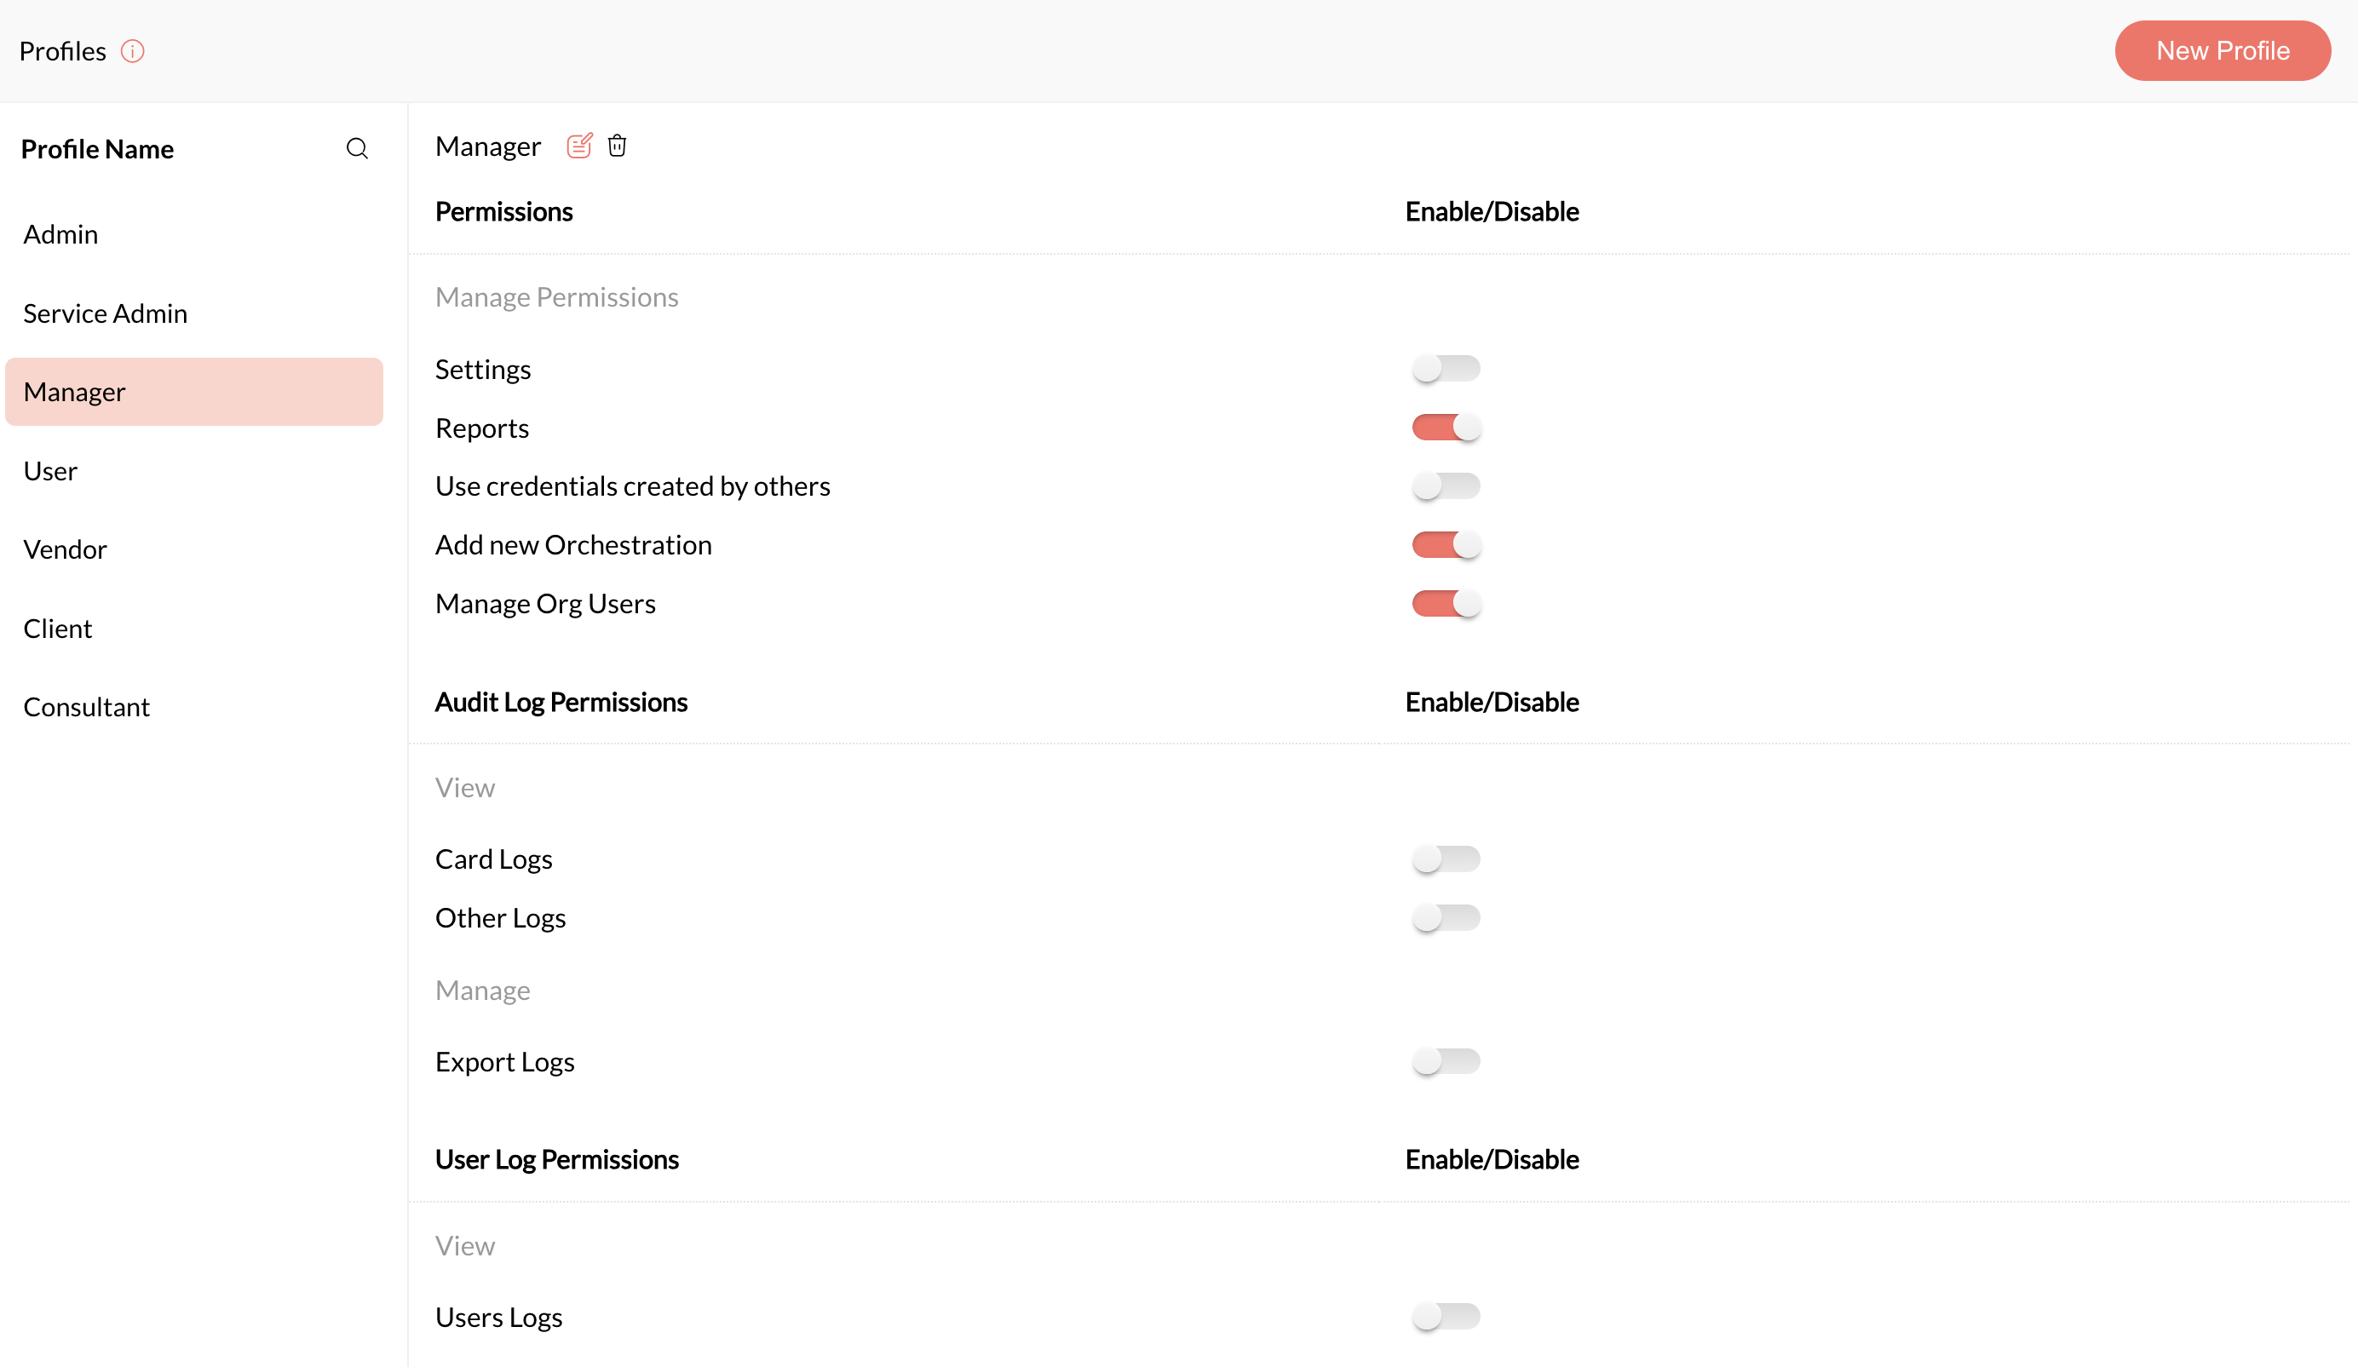Open the Service Admin profile
Image resolution: width=2358 pixels, height=1367 pixels.
point(105,313)
